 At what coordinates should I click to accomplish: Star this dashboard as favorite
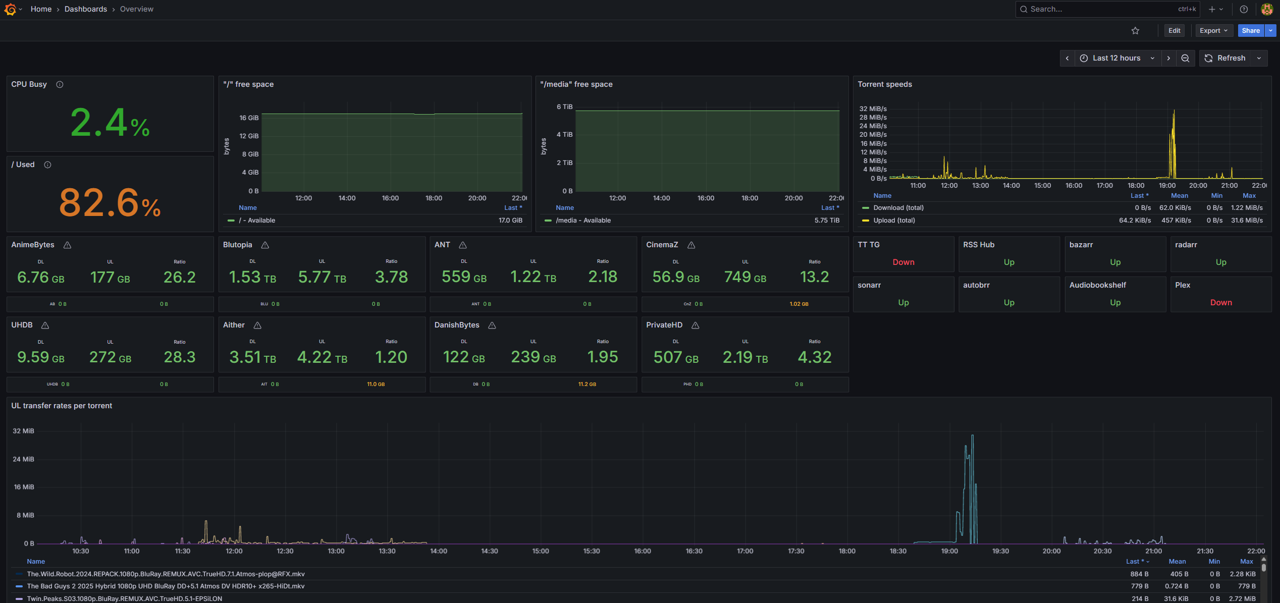point(1135,31)
